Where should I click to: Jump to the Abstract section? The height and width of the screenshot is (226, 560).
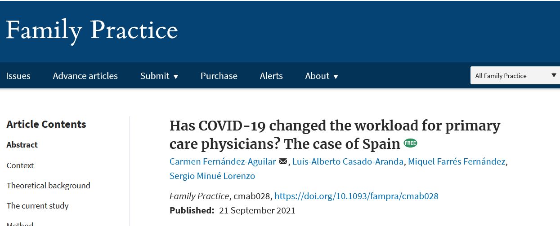pyautogui.click(x=22, y=145)
